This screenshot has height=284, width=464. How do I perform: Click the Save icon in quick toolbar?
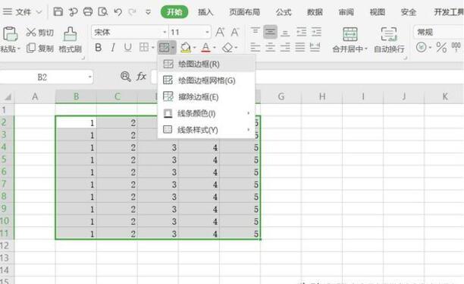tap(58, 12)
